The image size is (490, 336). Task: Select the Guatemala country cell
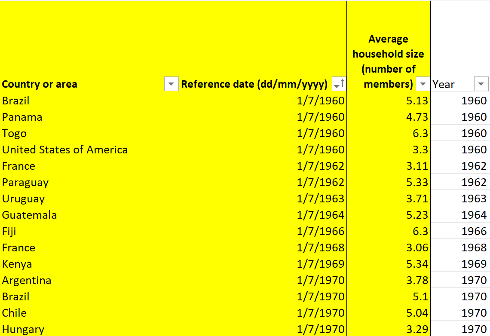click(x=29, y=215)
